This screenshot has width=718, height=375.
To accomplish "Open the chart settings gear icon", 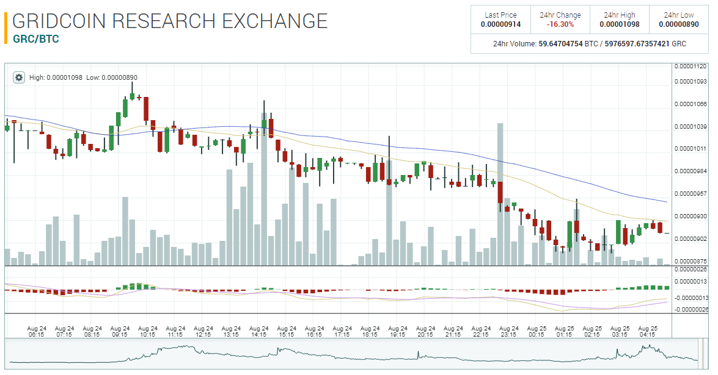I will coord(19,77).
